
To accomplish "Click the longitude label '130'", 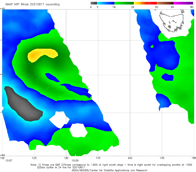I will tap(66, 158).
